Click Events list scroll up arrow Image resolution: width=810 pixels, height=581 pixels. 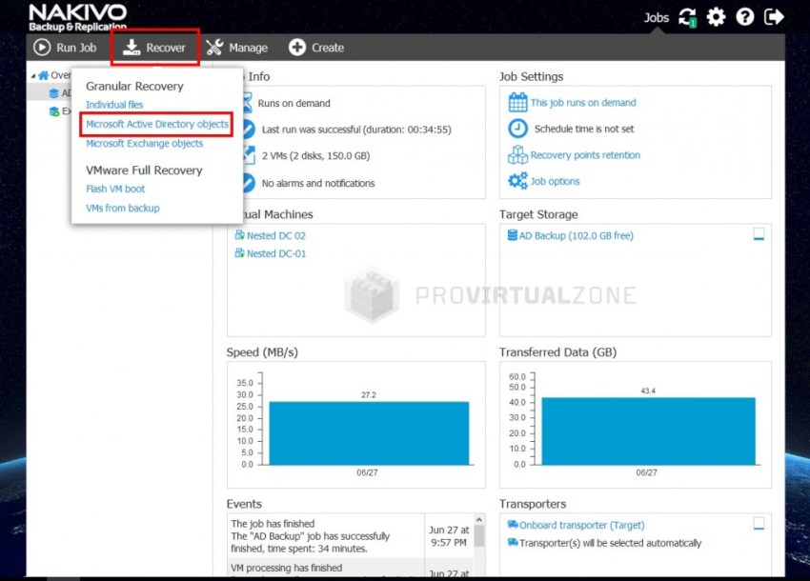pos(479,519)
